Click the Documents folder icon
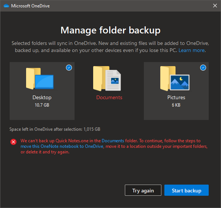 pyautogui.click(x=107, y=78)
